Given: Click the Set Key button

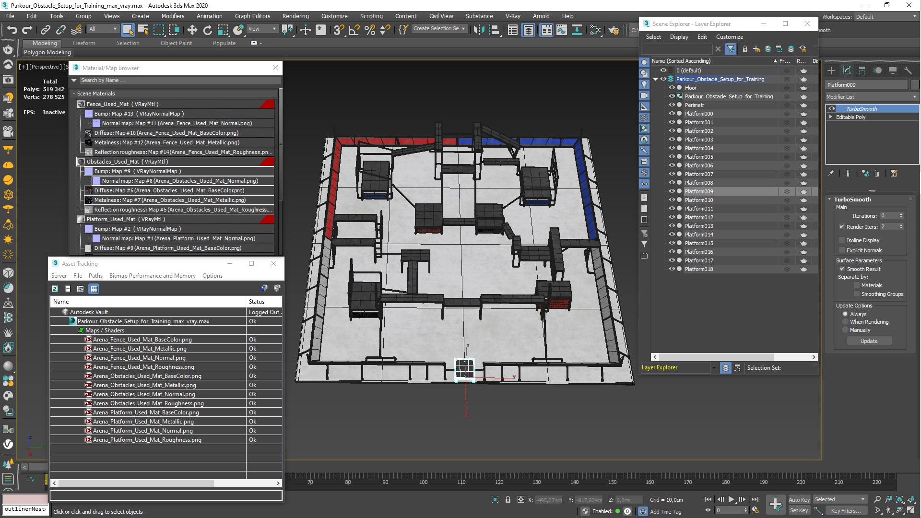Looking at the screenshot, I should [799, 510].
